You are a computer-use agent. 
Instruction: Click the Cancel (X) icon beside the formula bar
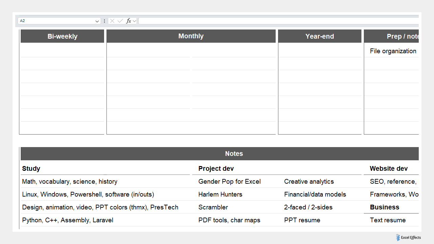112,21
